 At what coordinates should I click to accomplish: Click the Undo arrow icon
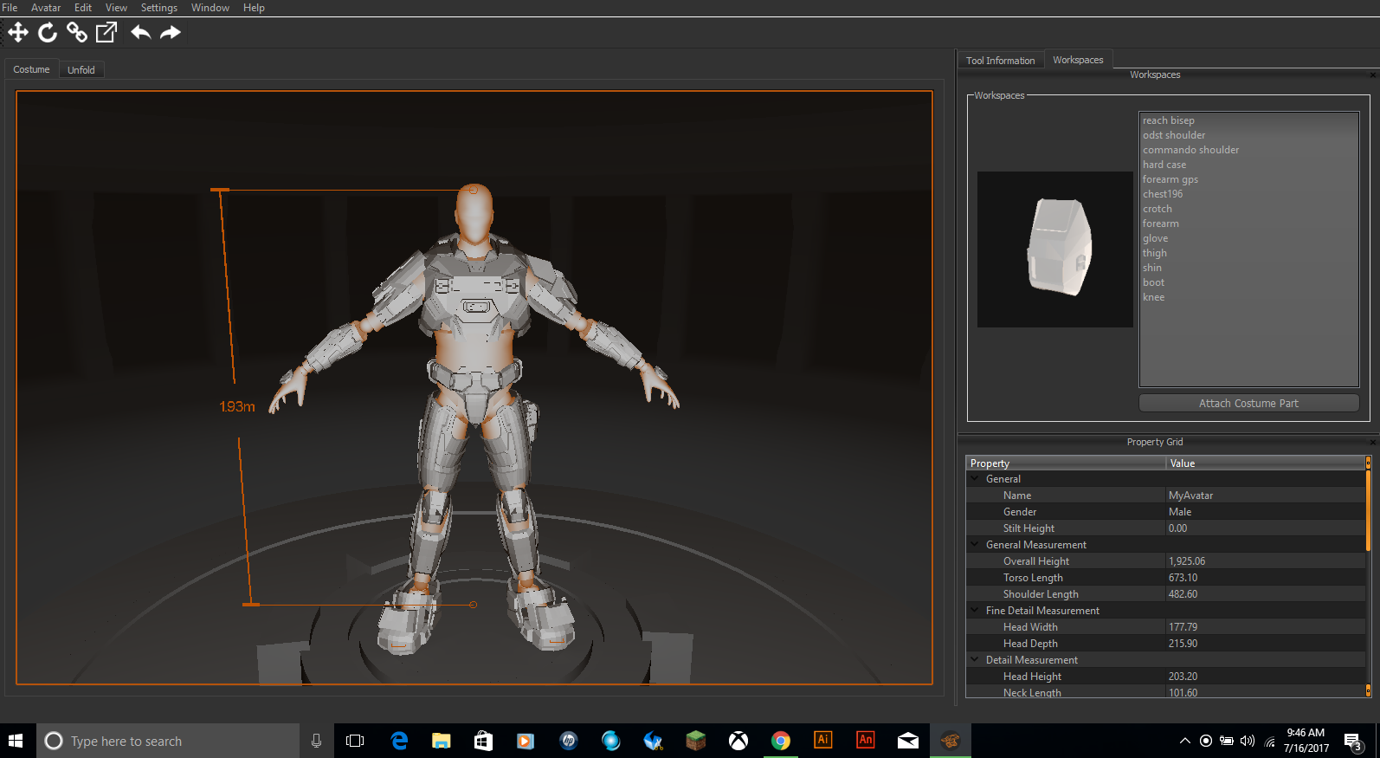pyautogui.click(x=140, y=33)
